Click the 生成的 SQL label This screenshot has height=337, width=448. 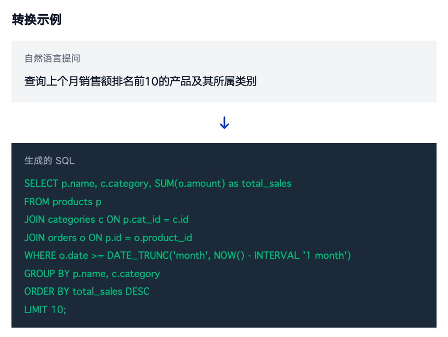coord(49,161)
